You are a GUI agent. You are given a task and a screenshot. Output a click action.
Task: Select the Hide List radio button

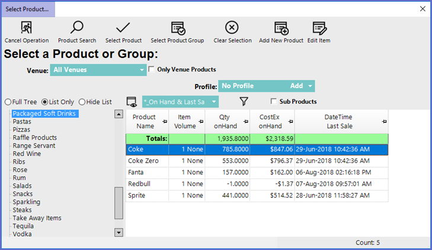(x=82, y=102)
